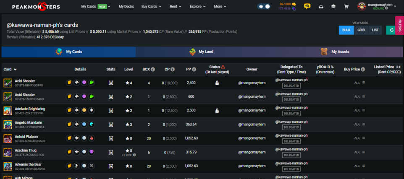Open the Rent dropdown menu
The image size is (404, 179).
tap(176, 6)
